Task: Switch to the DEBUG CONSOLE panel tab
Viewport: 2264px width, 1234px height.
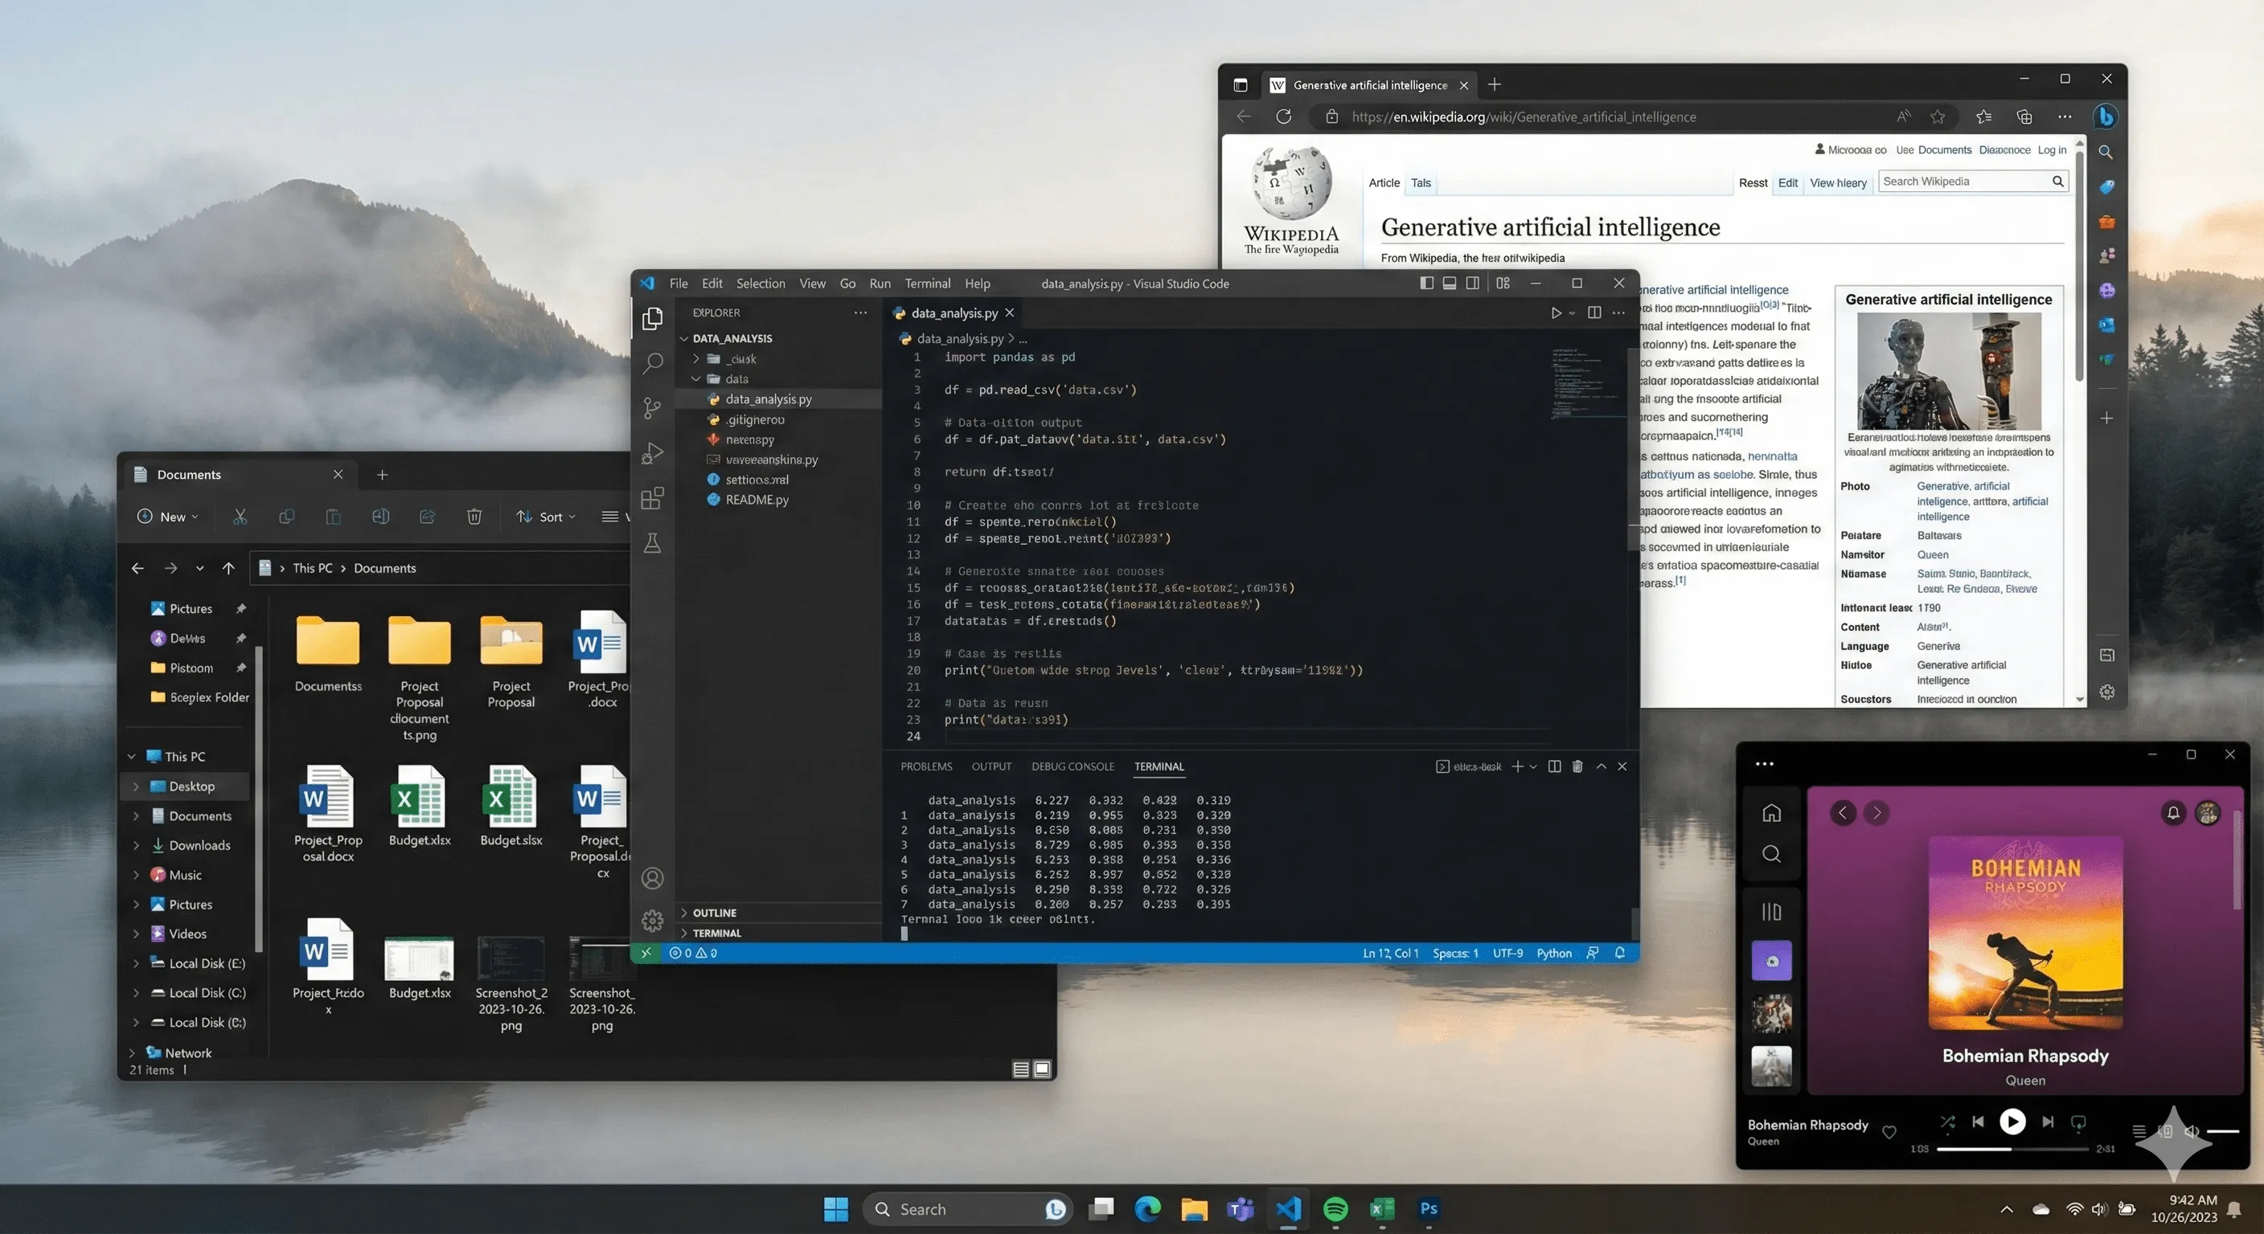Action: click(x=1073, y=766)
